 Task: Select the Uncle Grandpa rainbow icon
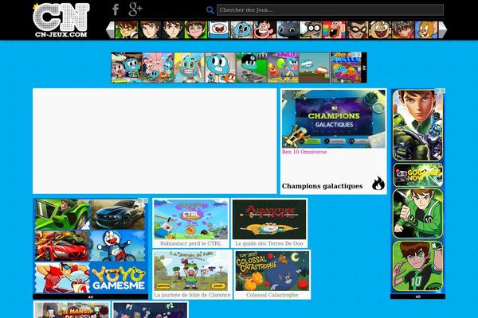(334, 30)
